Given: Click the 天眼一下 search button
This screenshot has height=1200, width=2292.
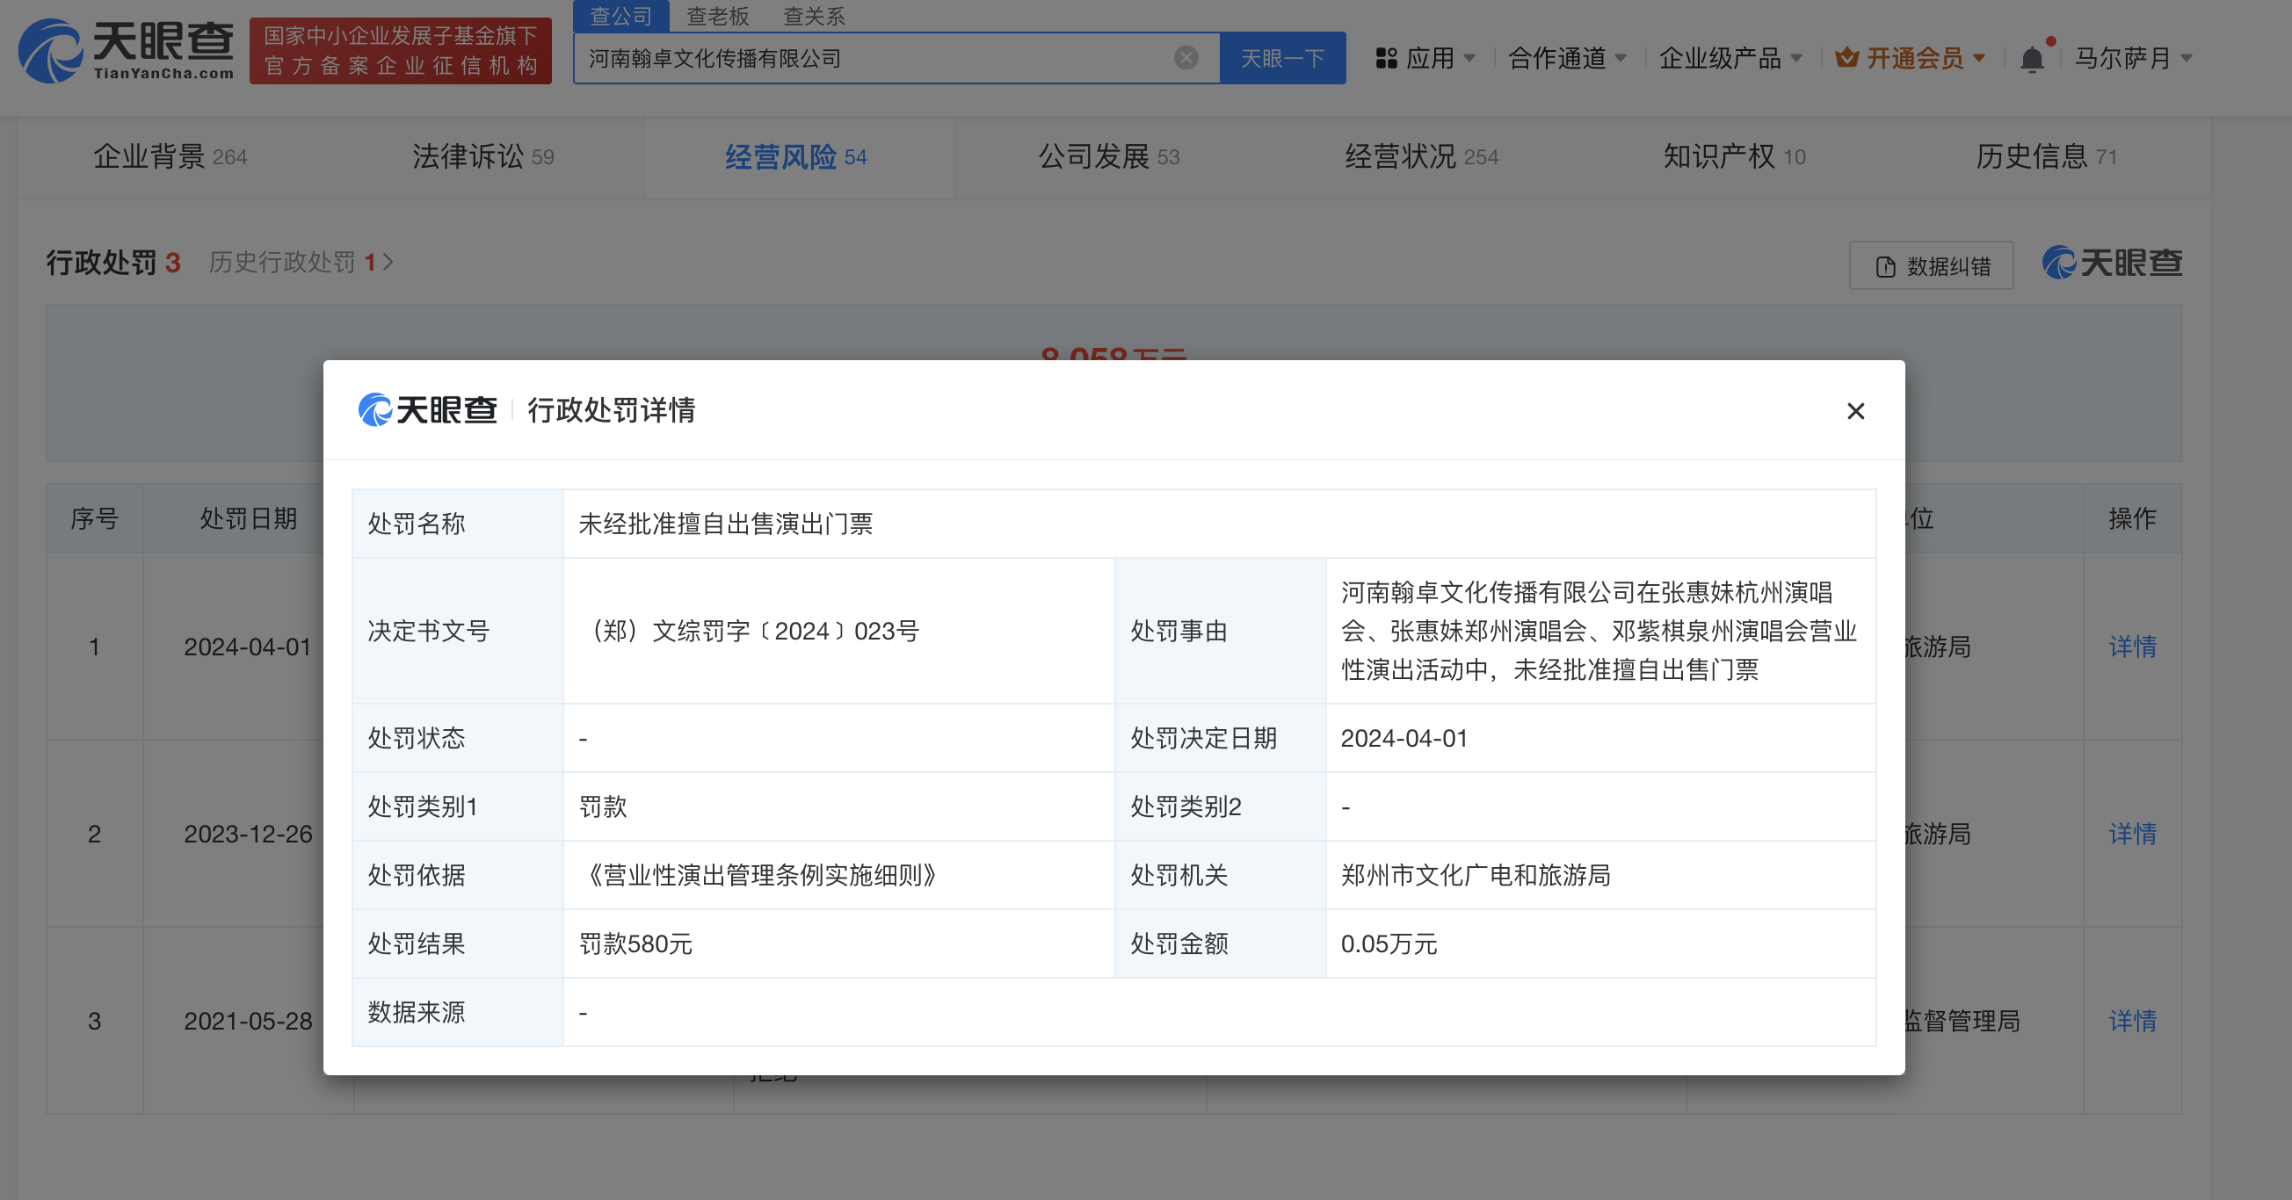Looking at the screenshot, I should 1283,57.
